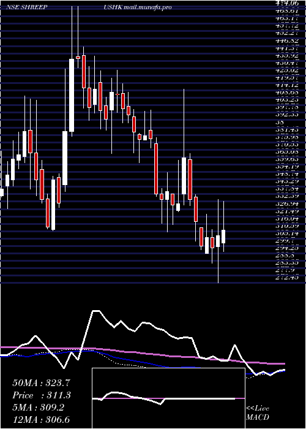Click the "5MA : 309.2" readout

coord(38,408)
